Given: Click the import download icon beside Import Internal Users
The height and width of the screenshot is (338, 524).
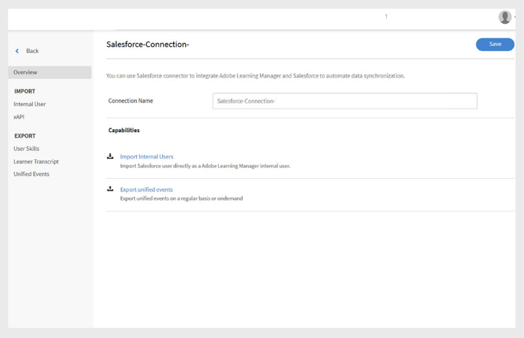Looking at the screenshot, I should 110,156.
